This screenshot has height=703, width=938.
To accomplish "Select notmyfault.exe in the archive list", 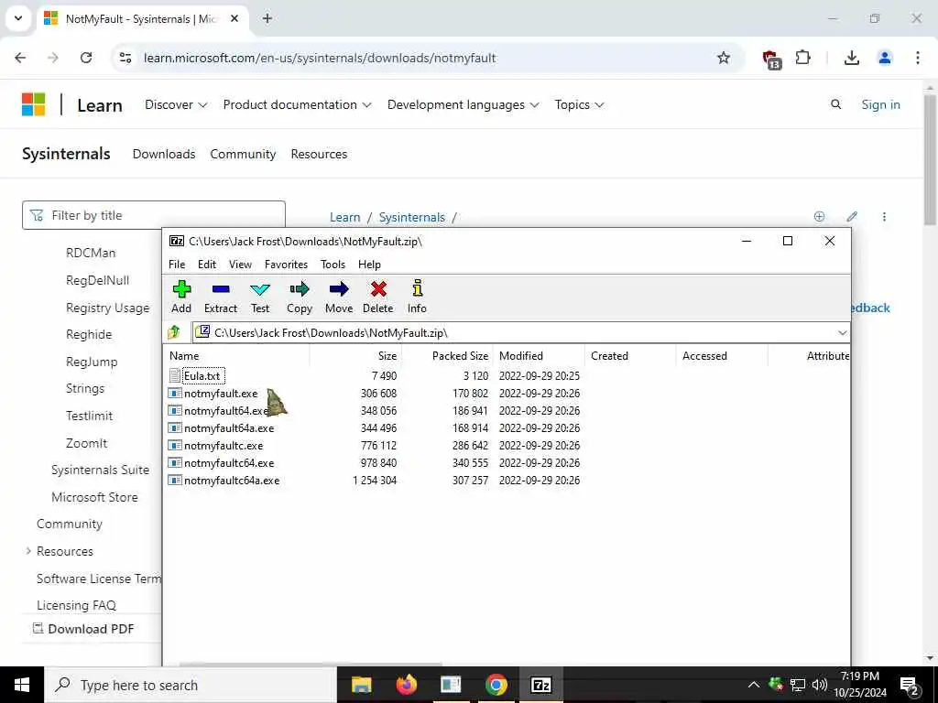I will (x=221, y=394).
